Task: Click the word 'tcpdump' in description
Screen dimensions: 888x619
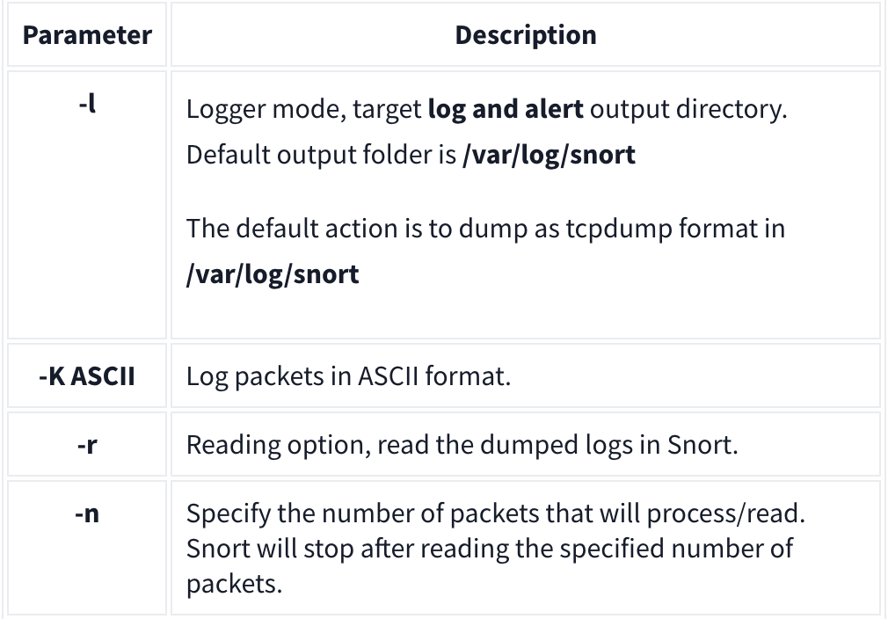Action: pyautogui.click(x=618, y=229)
